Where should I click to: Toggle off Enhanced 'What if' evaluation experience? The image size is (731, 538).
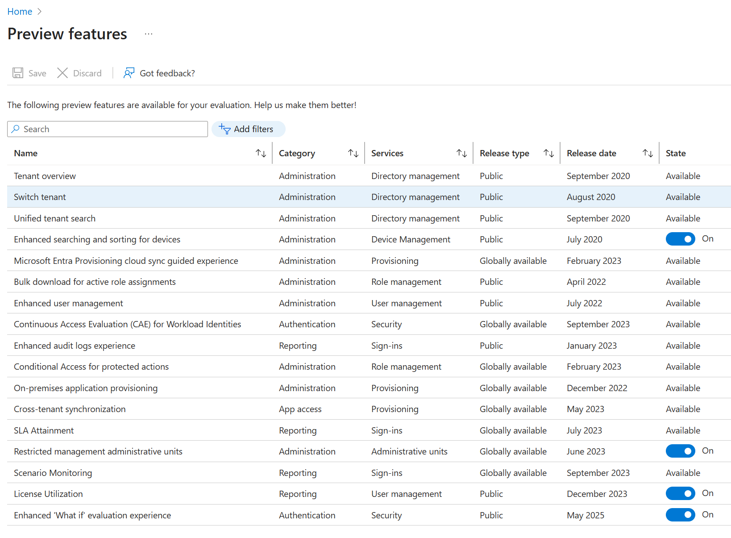(x=680, y=515)
